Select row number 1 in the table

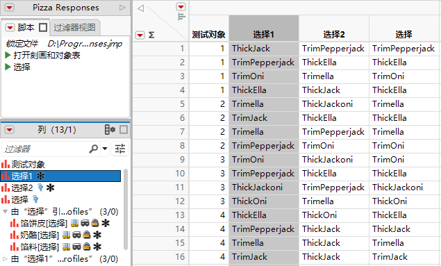[x=160, y=49]
